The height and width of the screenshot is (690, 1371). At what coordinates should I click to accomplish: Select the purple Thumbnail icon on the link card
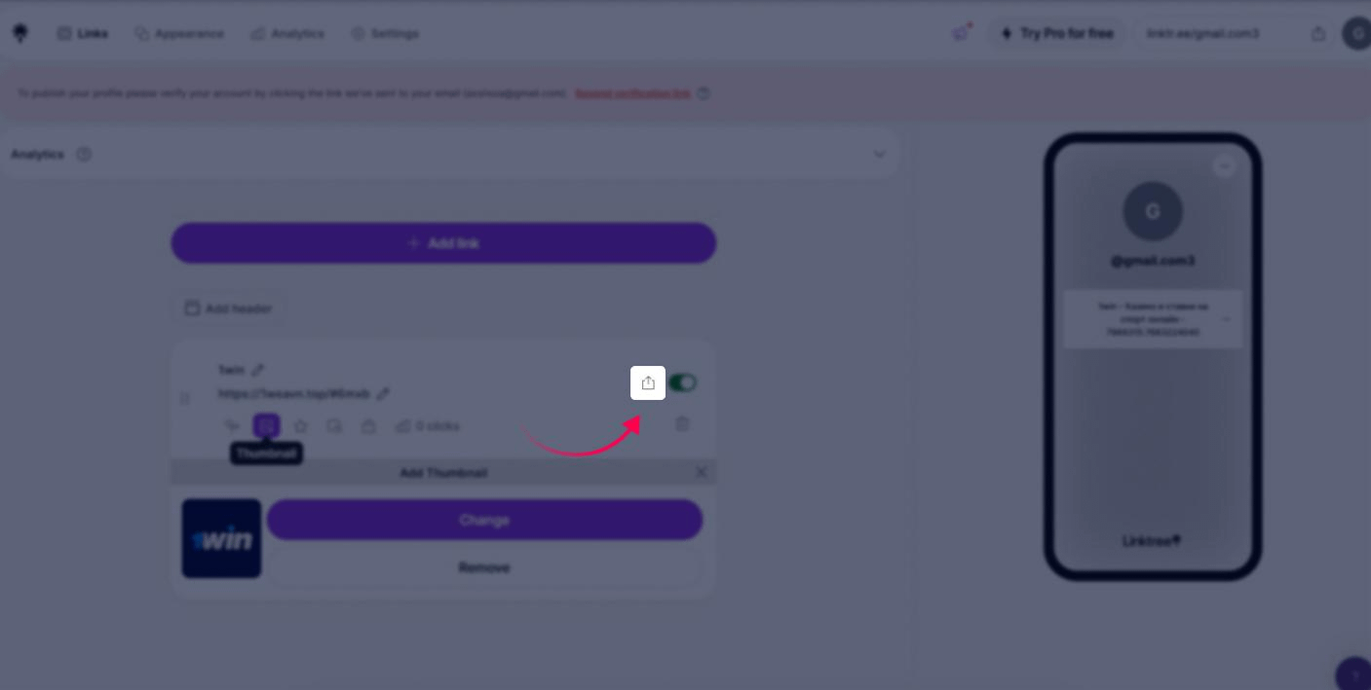pos(266,426)
